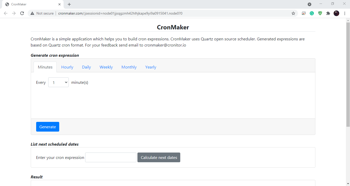Switch to the Yearly tab
This screenshot has width=350, height=186.
pos(151,67)
